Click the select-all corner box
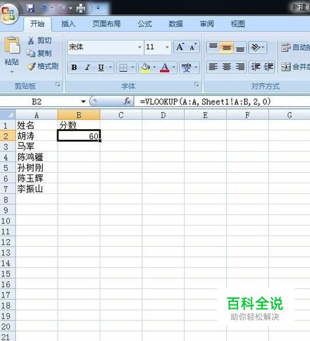This screenshot has height=341, width=310. pyautogui.click(x=8, y=115)
